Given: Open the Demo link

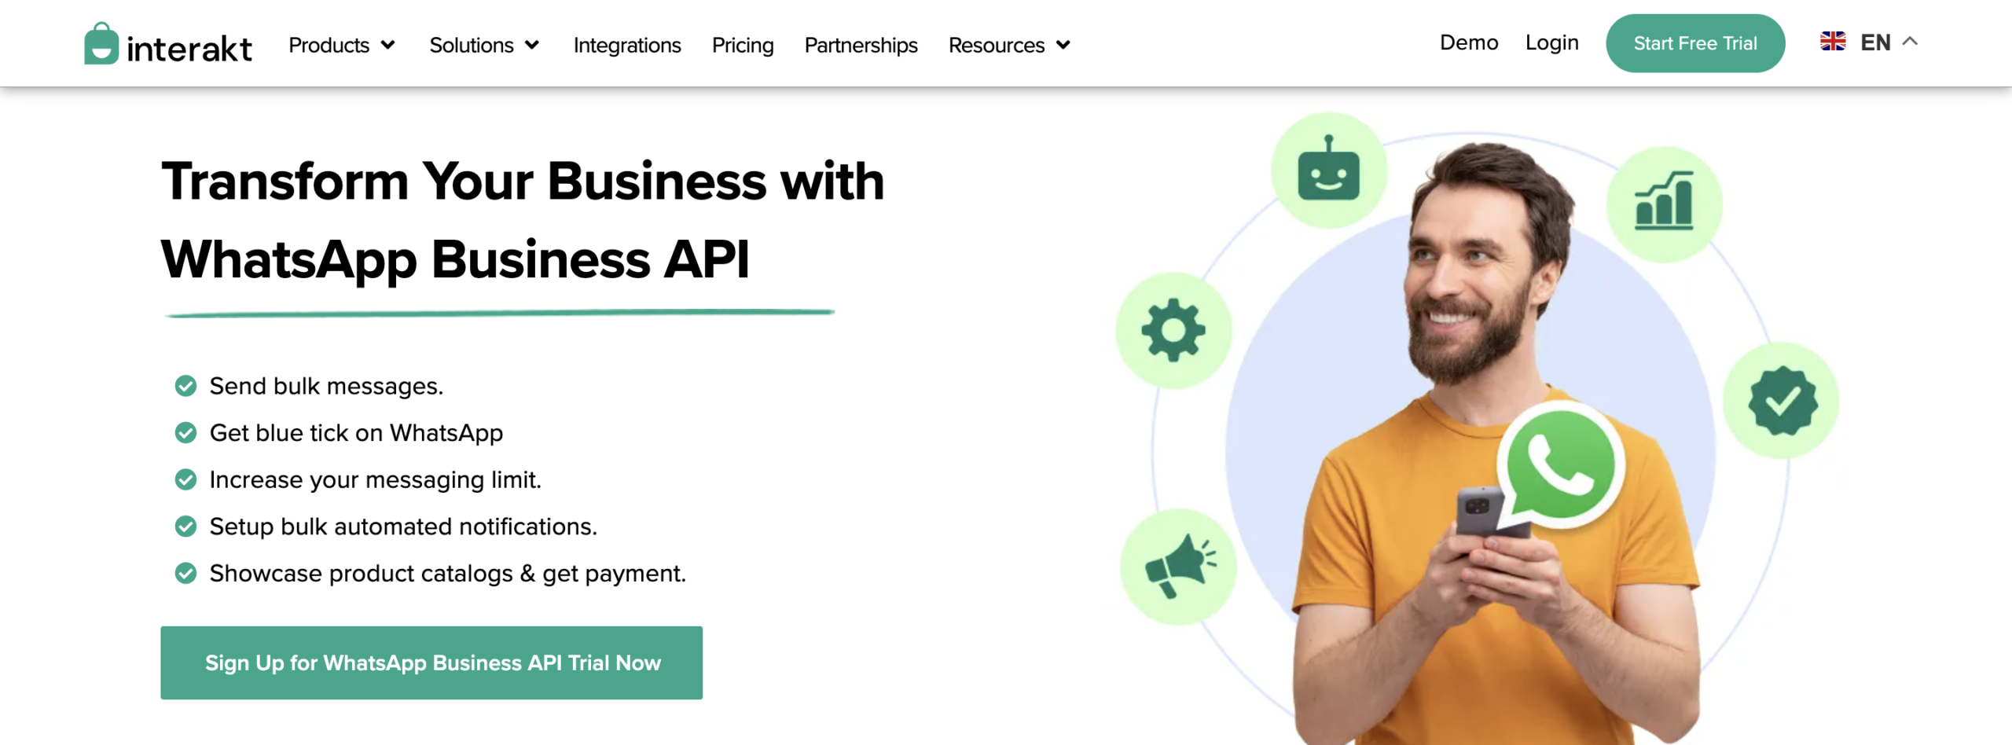Looking at the screenshot, I should pos(1469,42).
